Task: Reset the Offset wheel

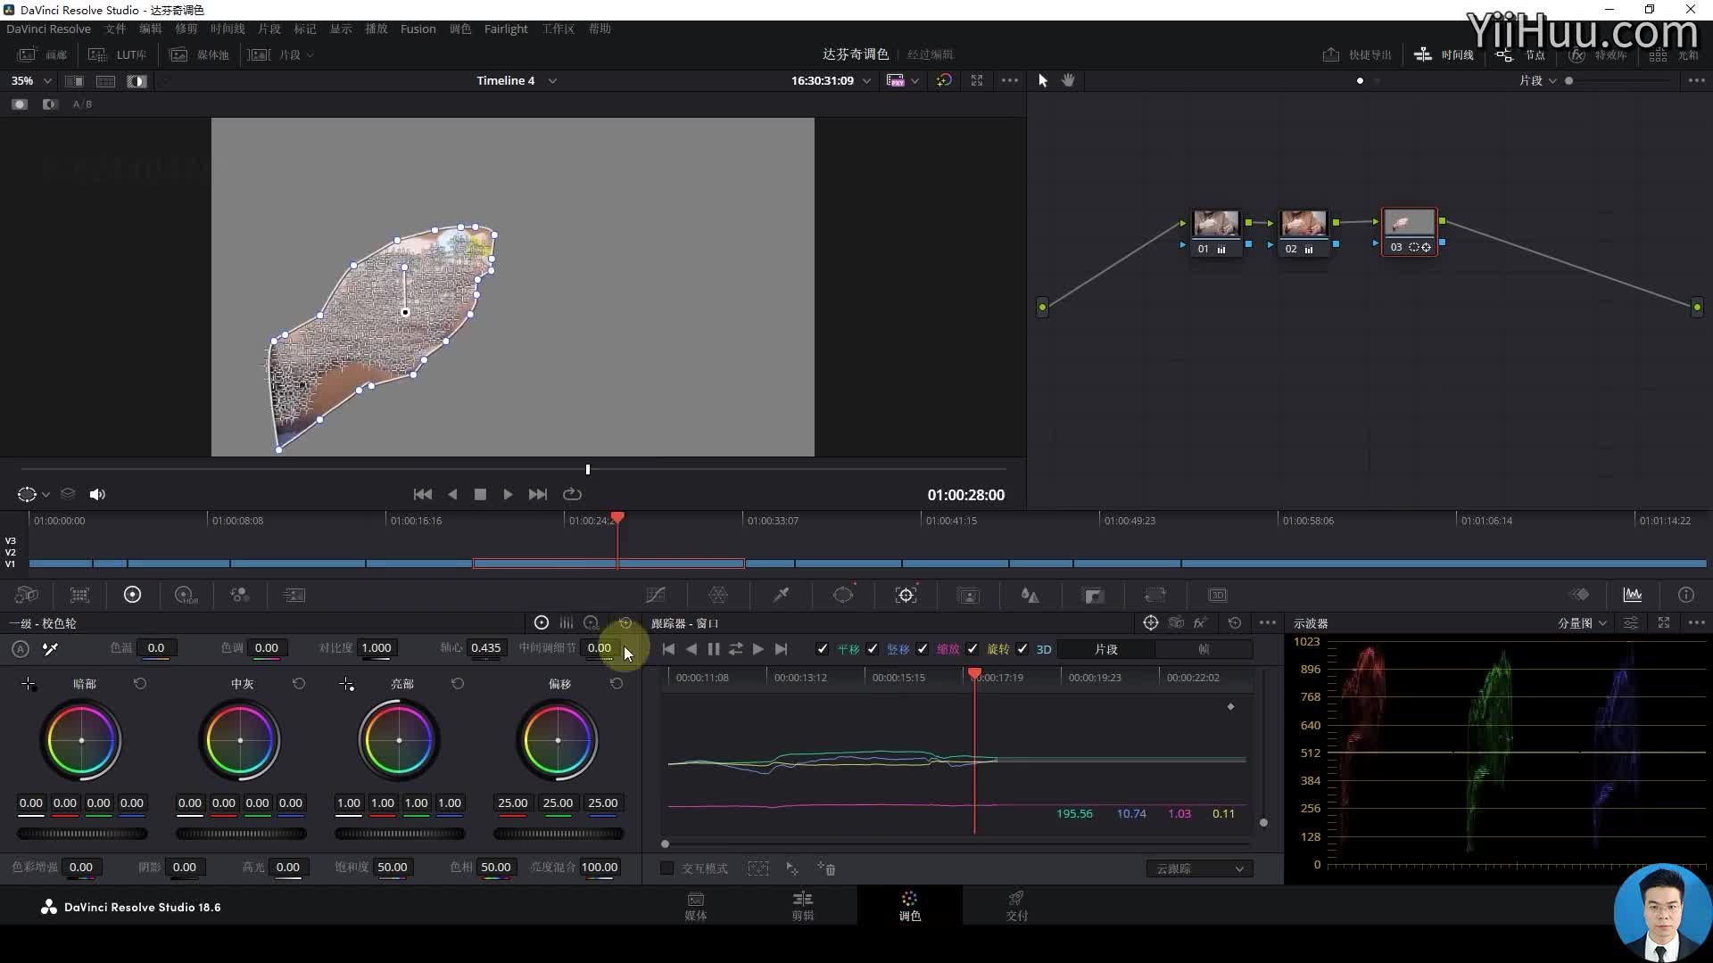Action: [x=617, y=684]
